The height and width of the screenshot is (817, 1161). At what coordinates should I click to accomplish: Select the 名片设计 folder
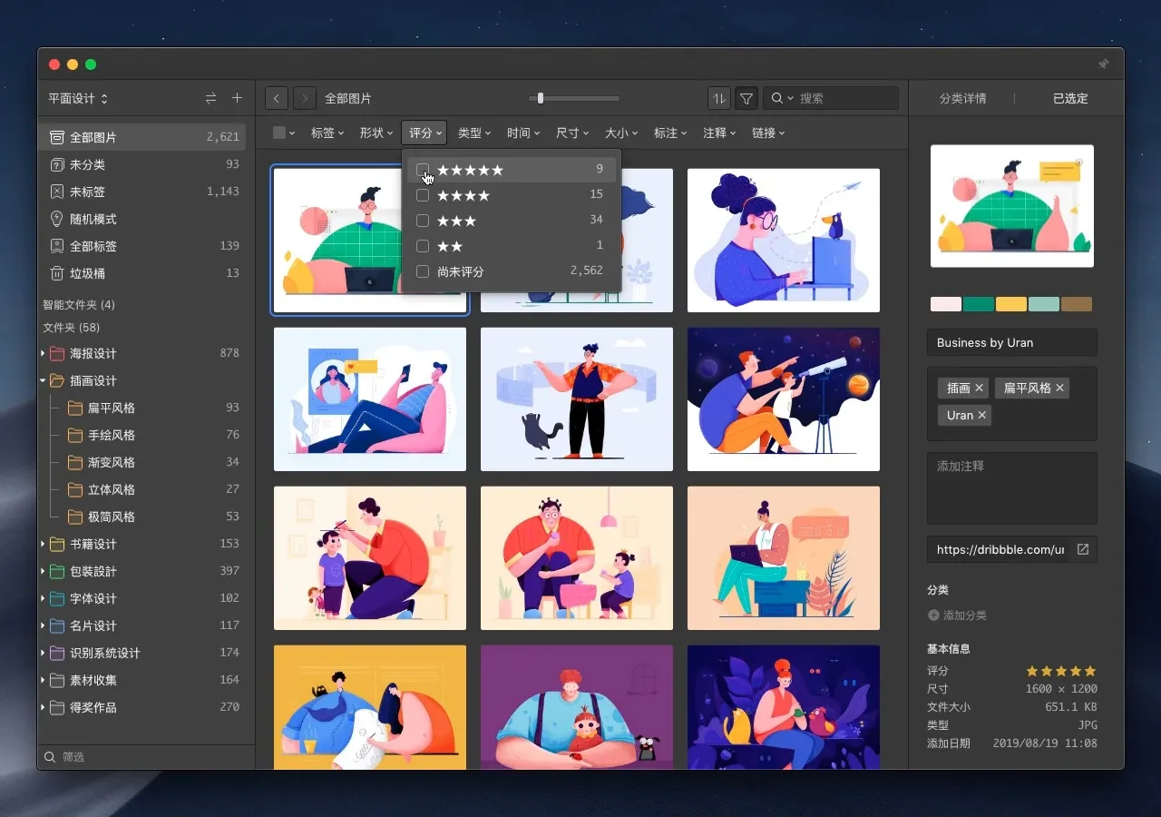point(141,625)
